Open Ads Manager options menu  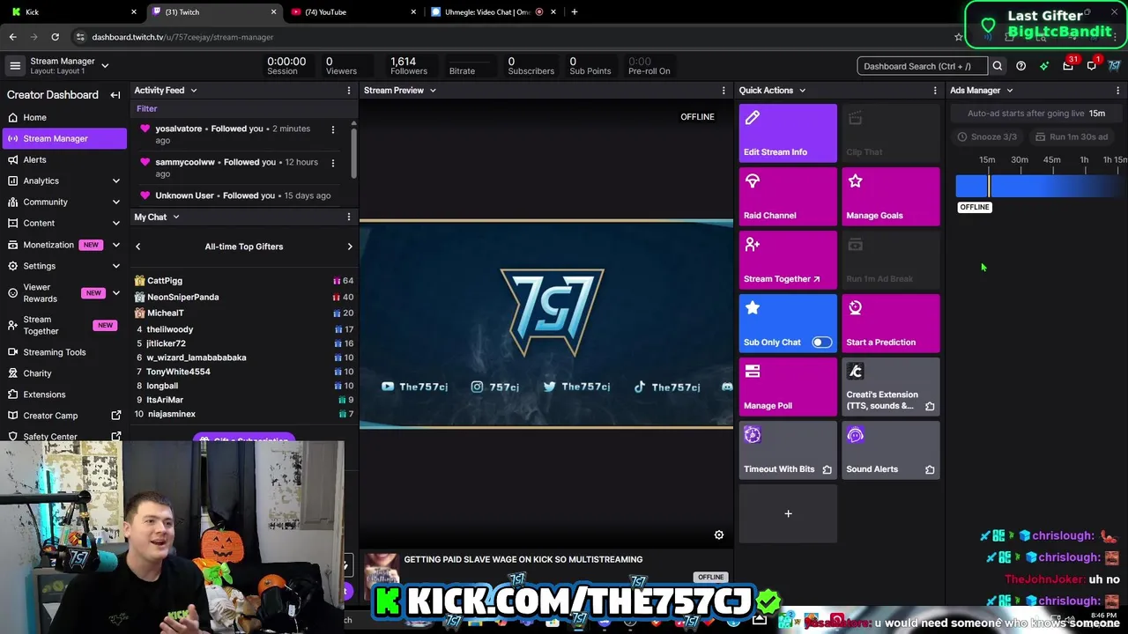pos(1117,91)
